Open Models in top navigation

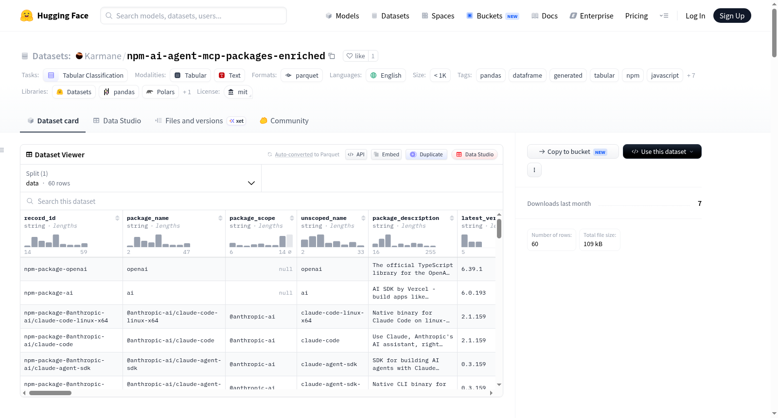[x=342, y=16]
